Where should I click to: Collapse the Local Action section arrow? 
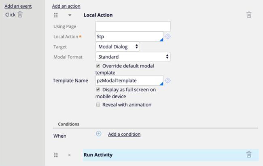tap(70, 15)
